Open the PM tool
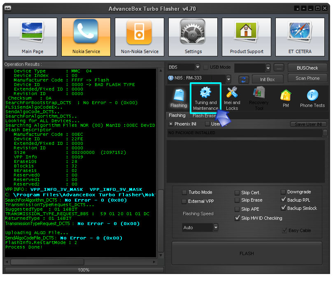This screenshot has width=333, height=288. 286,98
